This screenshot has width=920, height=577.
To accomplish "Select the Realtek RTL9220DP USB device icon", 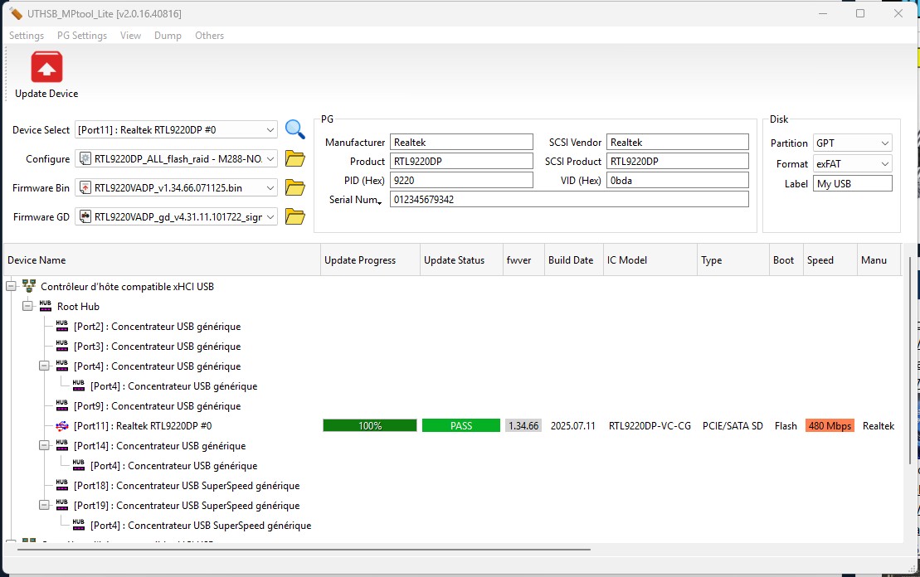I will click(62, 426).
